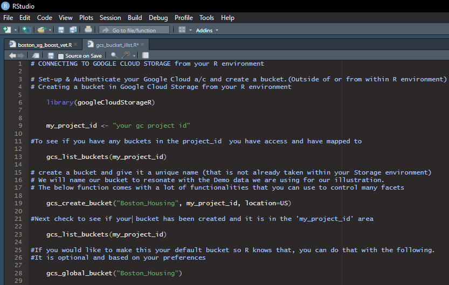Click the New File icon
Image resolution: width=449 pixels, height=285 pixels.
pos(7,30)
